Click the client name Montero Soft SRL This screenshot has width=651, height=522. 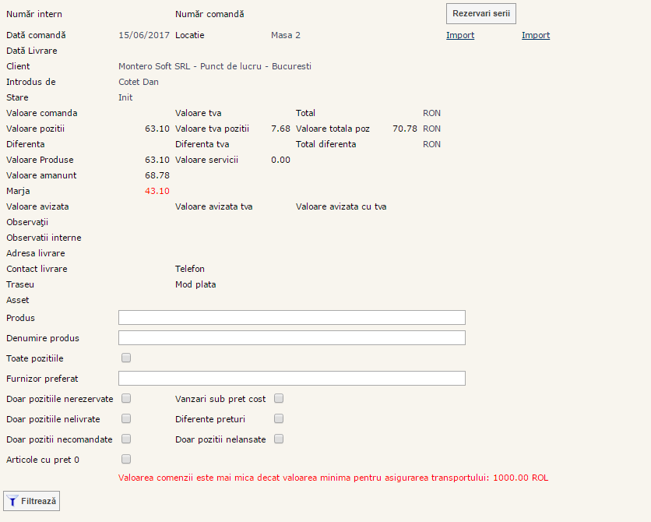tap(214, 66)
